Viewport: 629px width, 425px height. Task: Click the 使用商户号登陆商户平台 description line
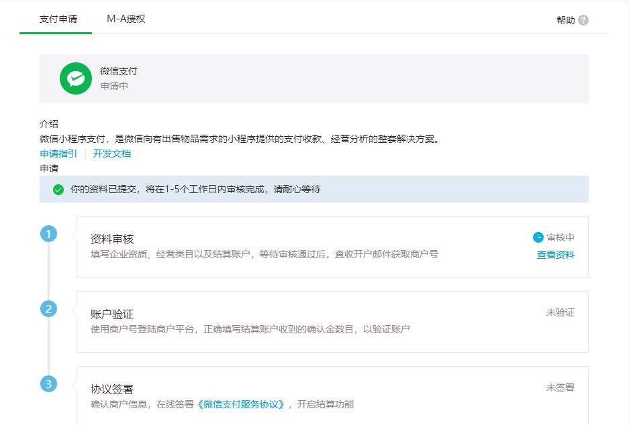point(250,329)
